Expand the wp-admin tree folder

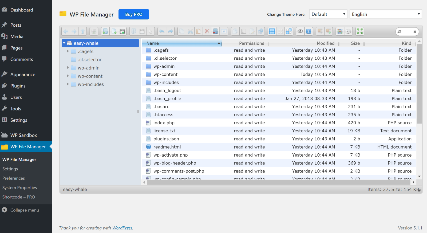click(x=68, y=68)
